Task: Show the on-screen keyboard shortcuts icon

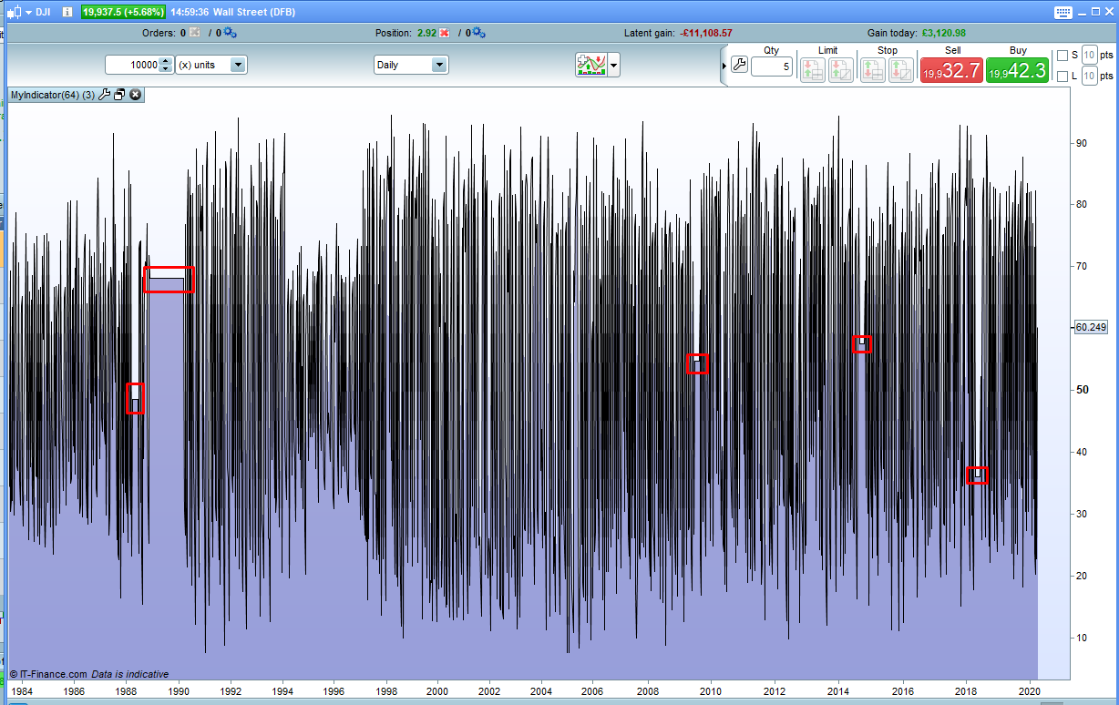Action: pyautogui.click(x=1063, y=13)
